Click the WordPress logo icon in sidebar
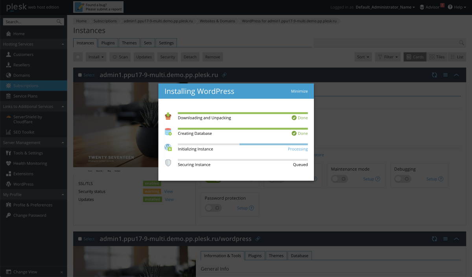The width and height of the screenshot is (472, 277). click(x=9, y=184)
